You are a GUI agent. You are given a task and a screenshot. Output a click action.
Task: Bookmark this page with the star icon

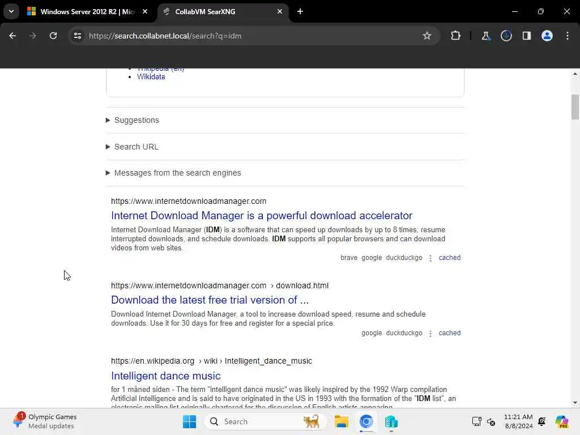427,36
